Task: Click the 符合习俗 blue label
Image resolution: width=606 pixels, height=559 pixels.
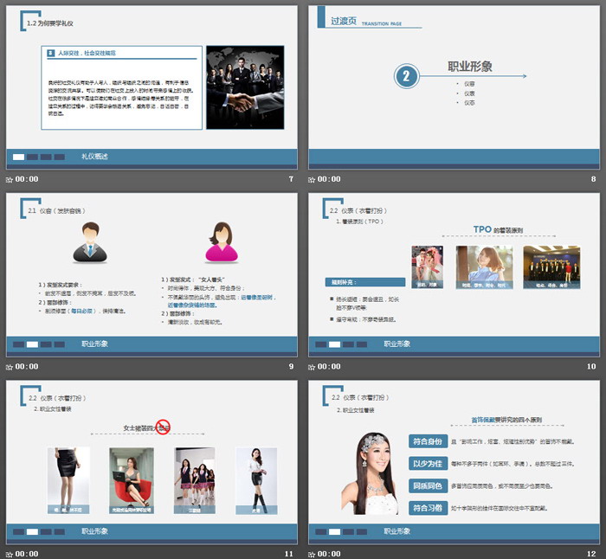Action: [428, 508]
